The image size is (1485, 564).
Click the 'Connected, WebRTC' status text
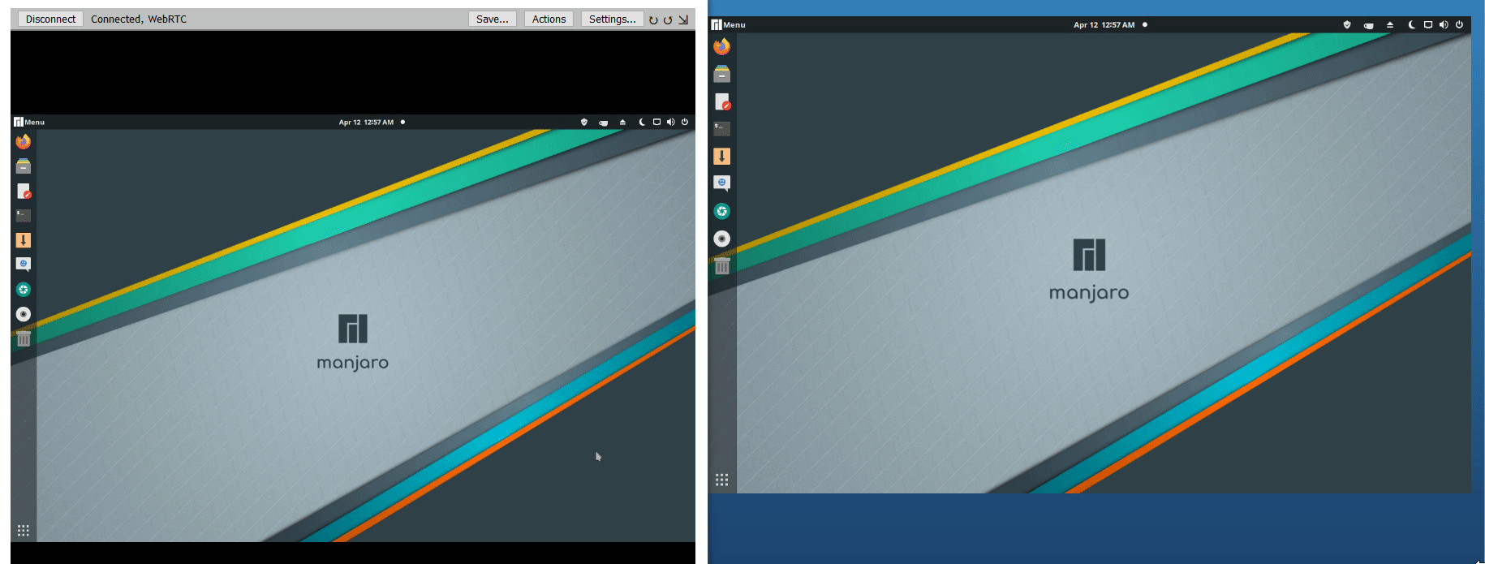pyautogui.click(x=139, y=19)
